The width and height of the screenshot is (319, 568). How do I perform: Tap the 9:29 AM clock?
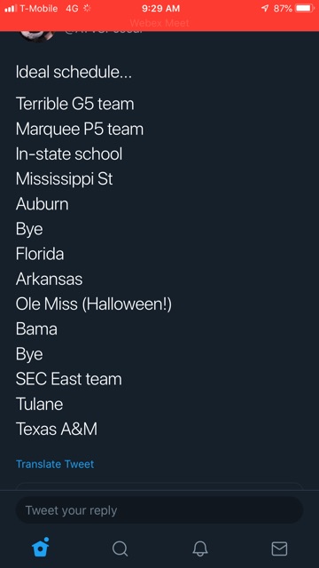tap(160, 8)
